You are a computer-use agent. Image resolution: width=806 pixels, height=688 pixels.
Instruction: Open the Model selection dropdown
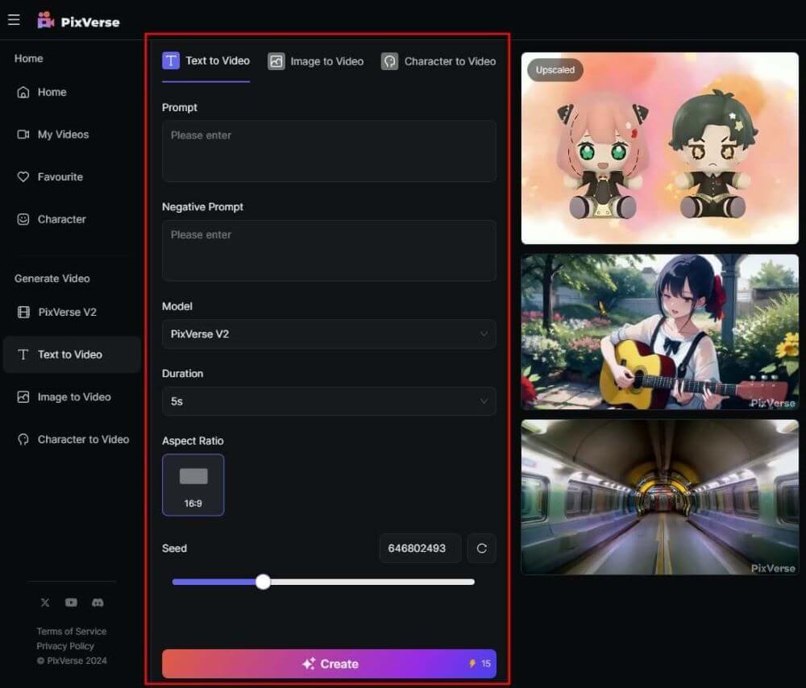pyautogui.click(x=328, y=334)
